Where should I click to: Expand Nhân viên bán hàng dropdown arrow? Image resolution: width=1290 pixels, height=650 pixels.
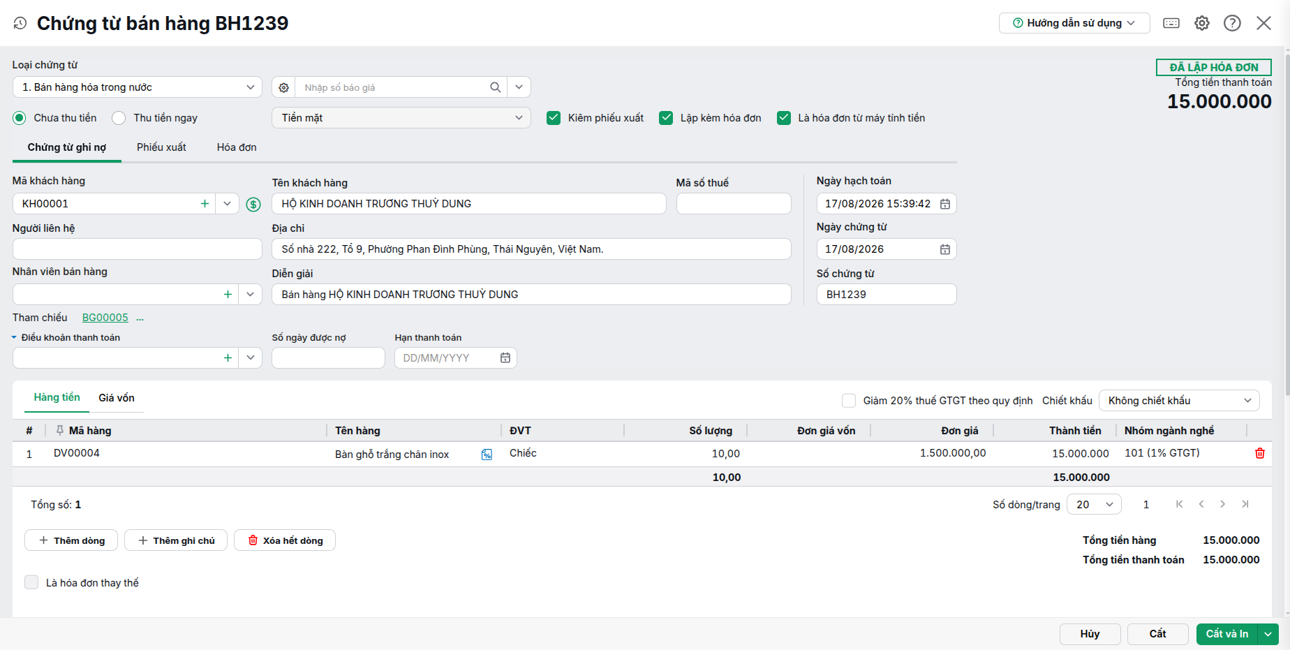[250, 295]
